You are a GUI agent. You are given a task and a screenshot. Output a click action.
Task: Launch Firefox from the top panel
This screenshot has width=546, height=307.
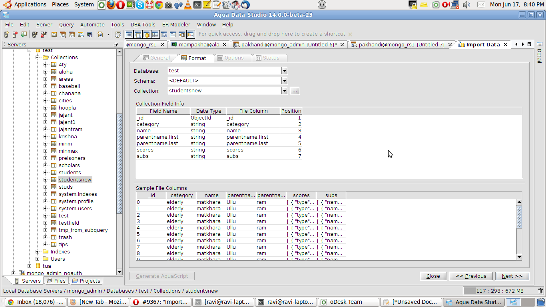(111, 5)
